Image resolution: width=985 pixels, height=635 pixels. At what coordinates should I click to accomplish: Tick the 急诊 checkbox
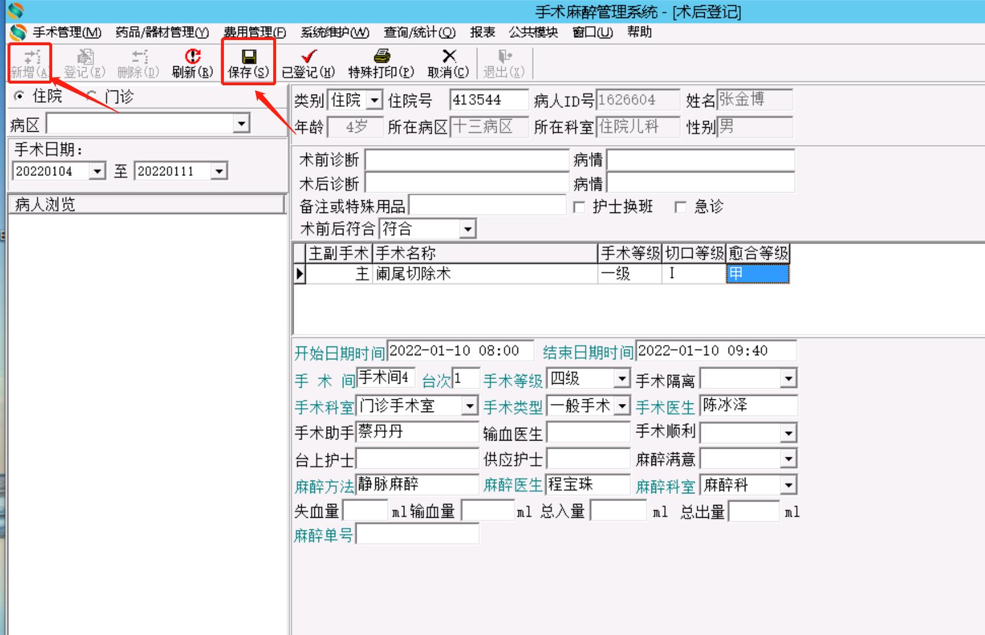tap(680, 207)
